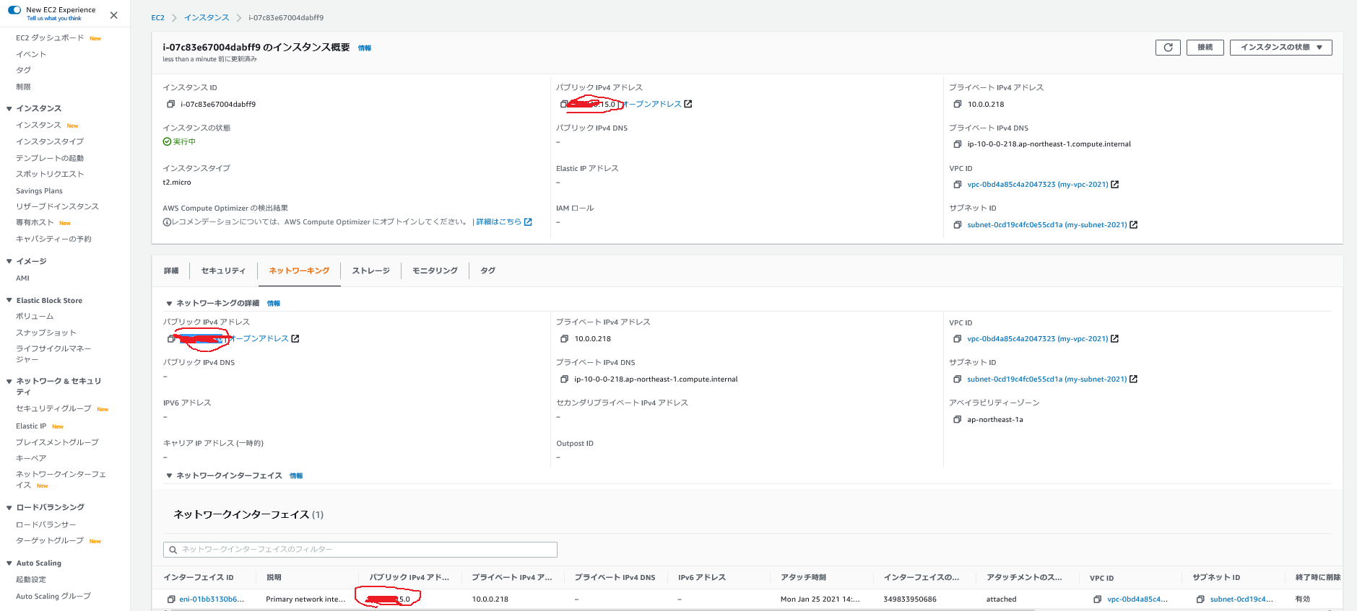Switch to ストレージ tab
The width and height of the screenshot is (1357, 611).
tap(371, 271)
